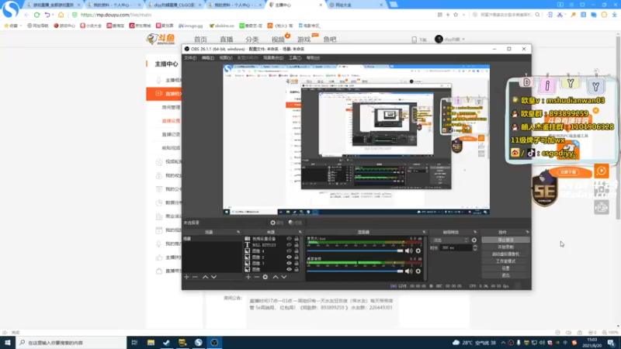Pop out the Scene Transitions dock panel
621x349 pixels.
click(475, 232)
